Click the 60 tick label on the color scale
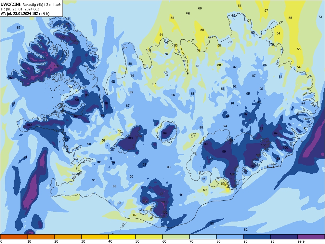Screen dimensions: 325x244 (164, 241)
